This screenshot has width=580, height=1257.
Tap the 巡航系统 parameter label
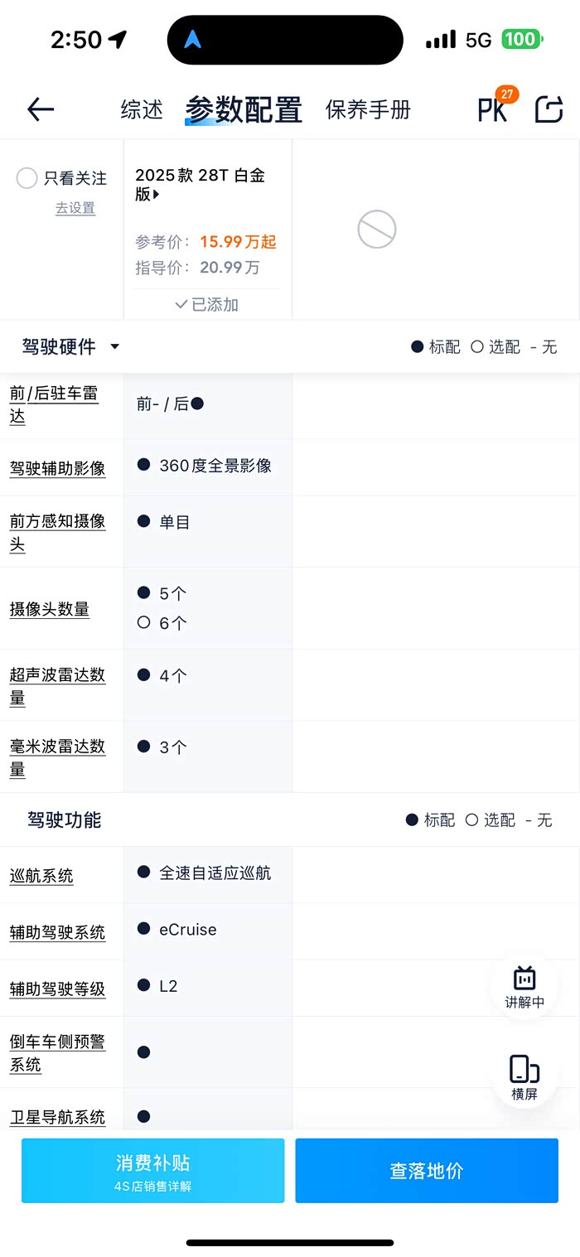coord(41,875)
